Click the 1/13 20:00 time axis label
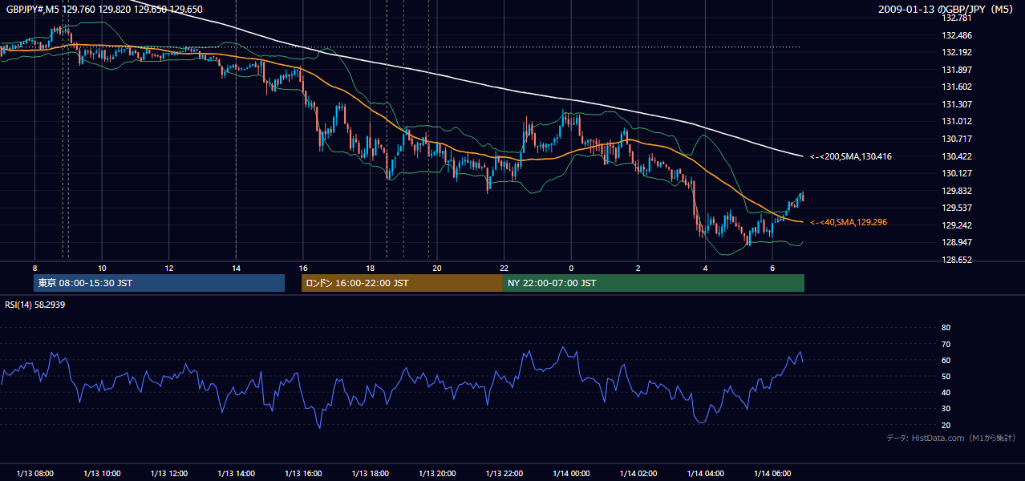The image size is (1025, 481). pyautogui.click(x=436, y=473)
